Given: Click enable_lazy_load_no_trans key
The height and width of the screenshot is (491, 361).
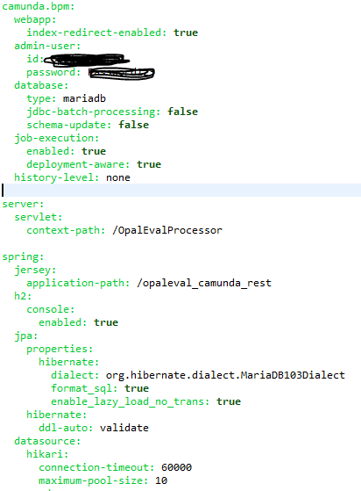Looking at the screenshot, I should (130, 401).
